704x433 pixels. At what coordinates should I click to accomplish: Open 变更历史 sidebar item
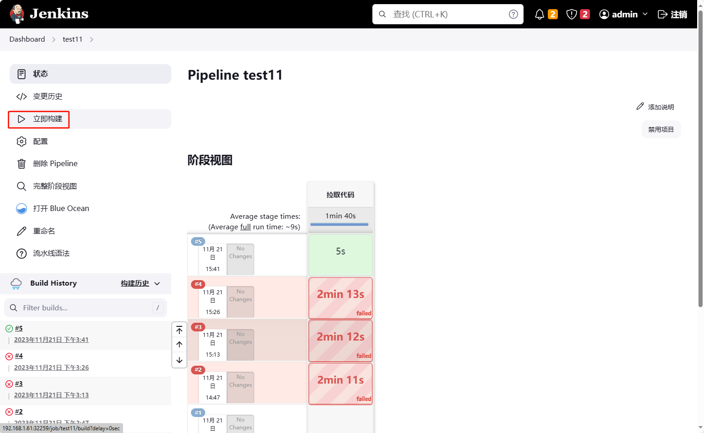coord(90,96)
